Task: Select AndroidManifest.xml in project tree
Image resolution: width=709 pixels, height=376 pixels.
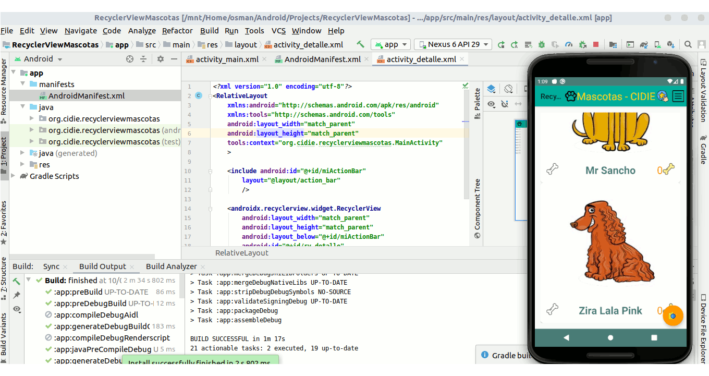Action: click(x=86, y=95)
